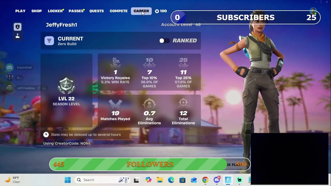Click the JeffyFresh1 username
Image resolution: width=331 pixels, height=186 pixels.
(62, 25)
